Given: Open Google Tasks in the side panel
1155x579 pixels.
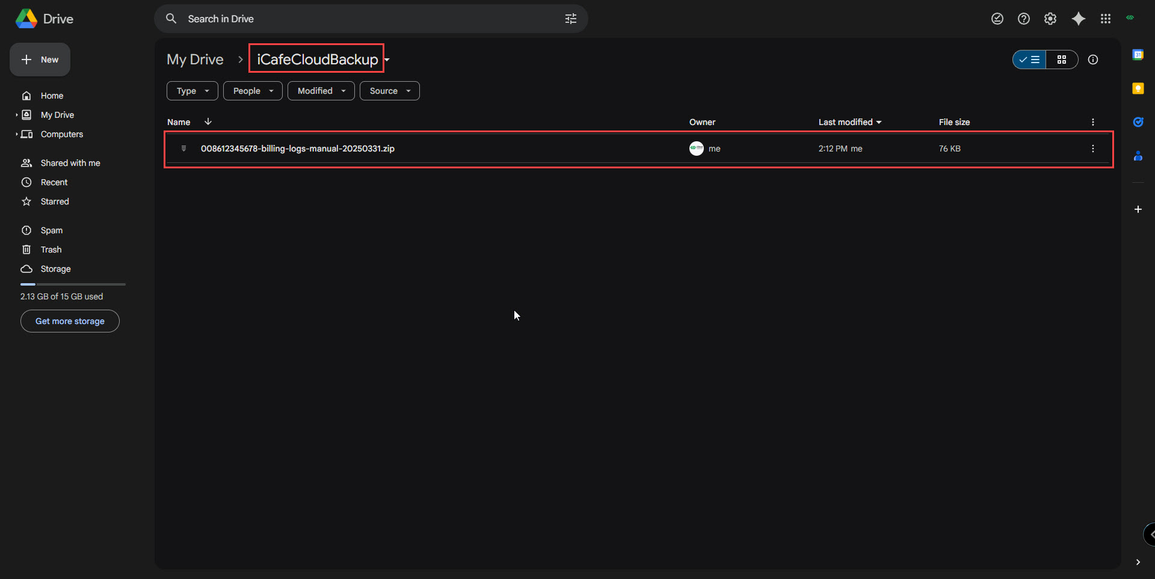Looking at the screenshot, I should point(1138,122).
